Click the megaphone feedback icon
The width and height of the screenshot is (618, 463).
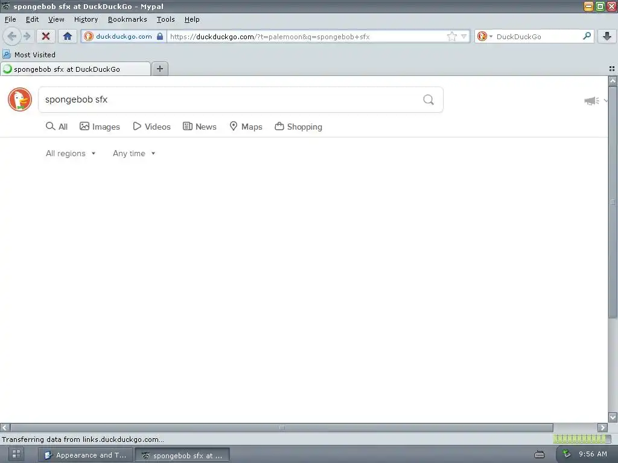coord(591,101)
